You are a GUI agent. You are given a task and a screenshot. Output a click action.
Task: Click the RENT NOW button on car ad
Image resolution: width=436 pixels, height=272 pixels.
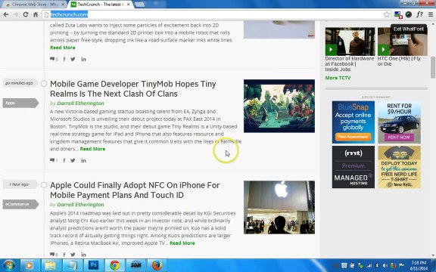coord(399,137)
